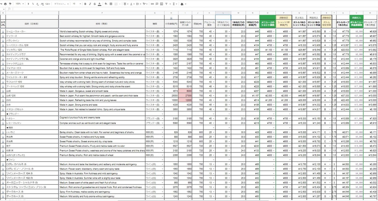The width and height of the screenshot is (378, 201).
Task: Click the Insert link icon
Action: (152, 4)
